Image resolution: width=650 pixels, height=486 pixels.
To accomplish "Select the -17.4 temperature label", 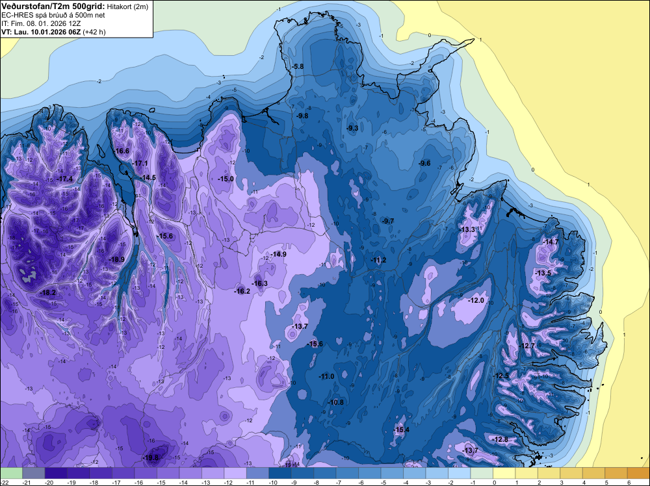I will 65,179.
